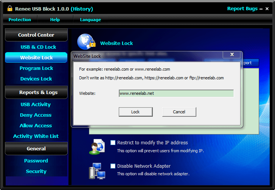275x190 pixels.
Task: Click the network adapter computers icon
Action: pos(96,170)
